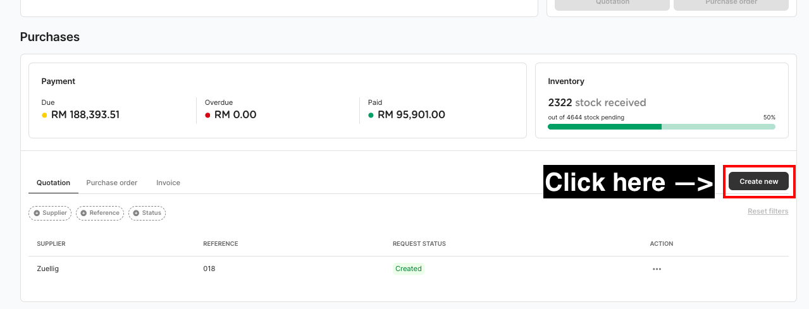Add a Status filter chip
The image size is (809, 309).
click(x=147, y=213)
